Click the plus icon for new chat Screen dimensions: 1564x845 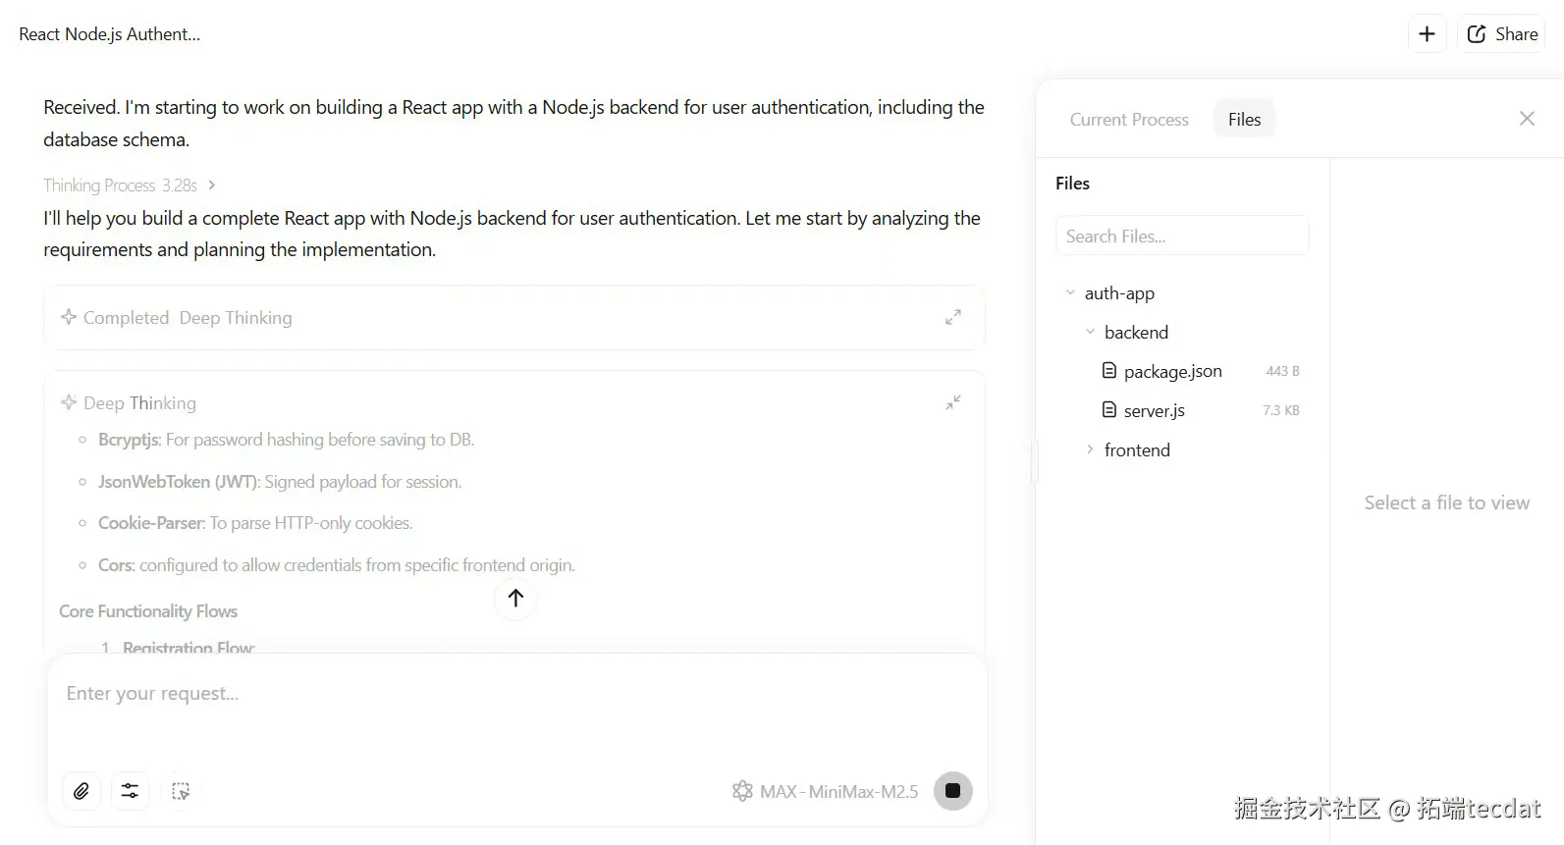(x=1427, y=34)
